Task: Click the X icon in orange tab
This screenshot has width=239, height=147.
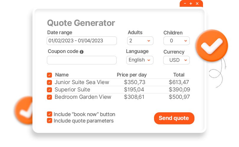Action: point(197,4)
